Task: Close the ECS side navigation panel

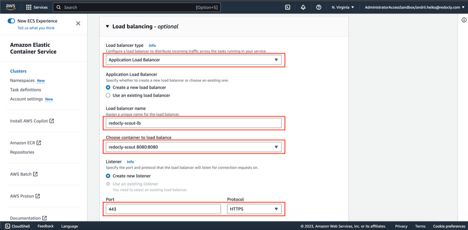Action: (78, 23)
